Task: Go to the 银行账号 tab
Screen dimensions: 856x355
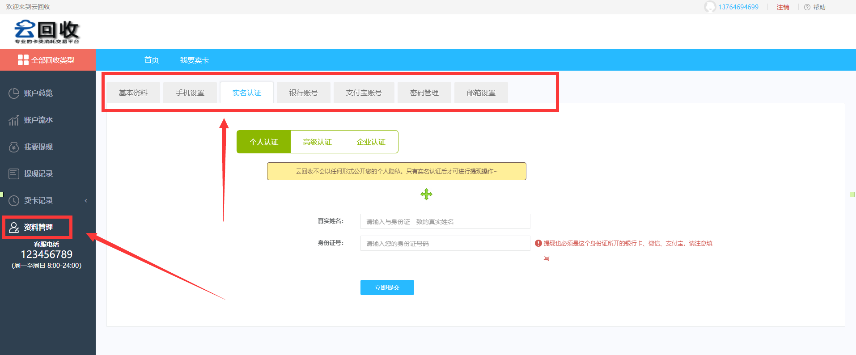Action: coord(304,93)
